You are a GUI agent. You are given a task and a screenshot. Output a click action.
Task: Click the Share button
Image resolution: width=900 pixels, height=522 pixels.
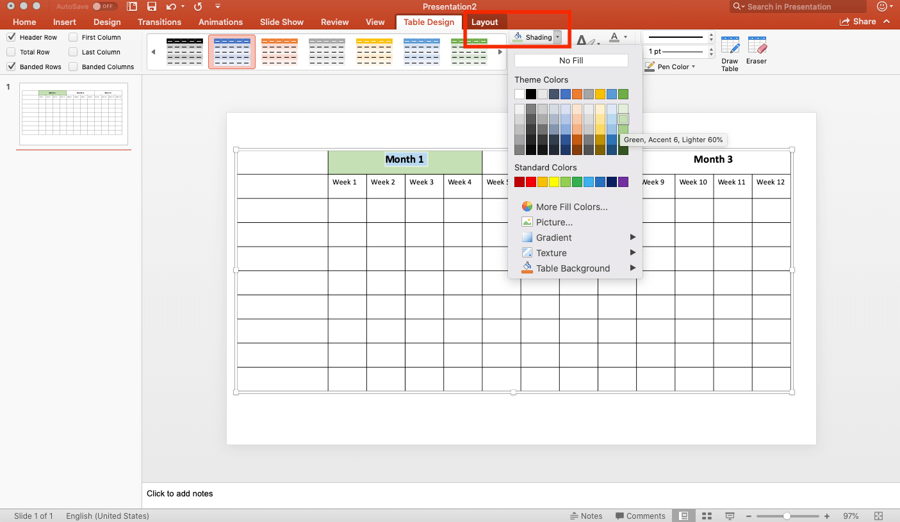[858, 21]
